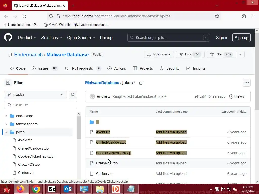Image resolution: width=259 pixels, height=194 pixels.
Task: Open Outlook from the taskbar
Action: pos(68,189)
